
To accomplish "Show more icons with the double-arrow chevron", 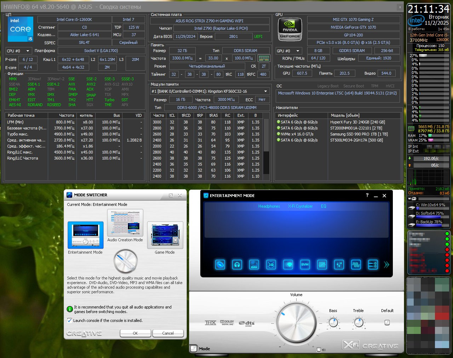I will pos(386,264).
